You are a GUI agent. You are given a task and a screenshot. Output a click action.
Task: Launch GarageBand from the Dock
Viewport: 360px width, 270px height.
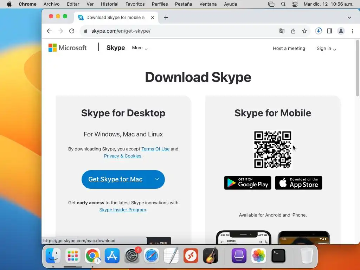pyautogui.click(x=211, y=256)
